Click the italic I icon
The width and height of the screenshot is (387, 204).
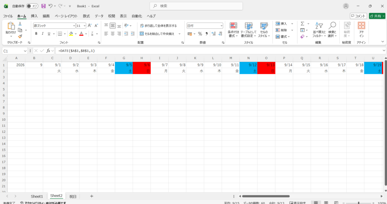pos(42,34)
